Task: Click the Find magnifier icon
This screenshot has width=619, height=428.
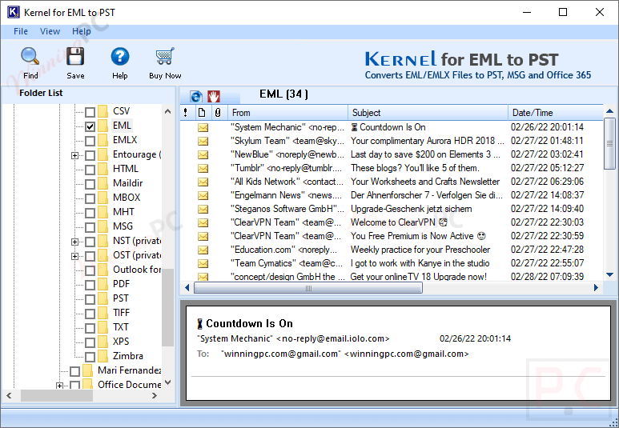Action: pos(30,56)
